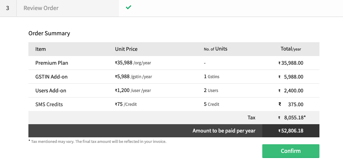Click the Order Summary heading
This screenshot has width=343, height=165.
49,34
